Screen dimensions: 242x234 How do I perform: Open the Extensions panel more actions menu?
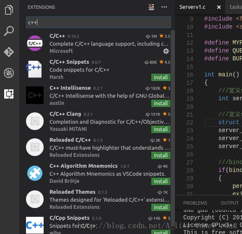164,7
